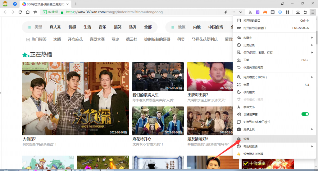Select 打开新的无痕窗口 menu item
318x171 pixels.
pos(275,28)
